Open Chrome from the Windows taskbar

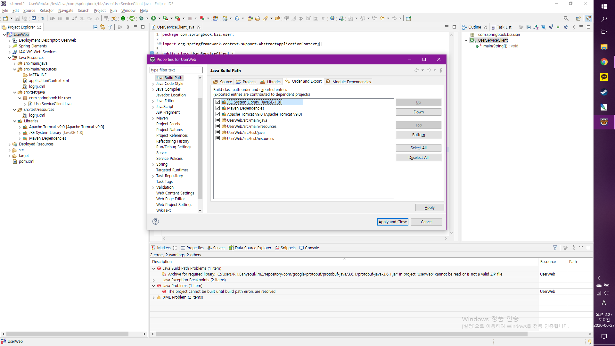tap(604, 62)
